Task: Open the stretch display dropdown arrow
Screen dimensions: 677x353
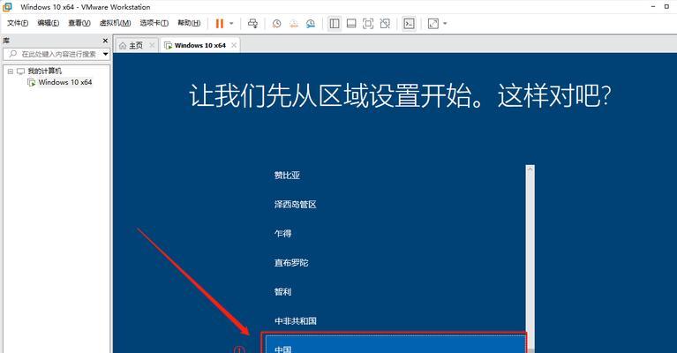Action: pos(445,23)
